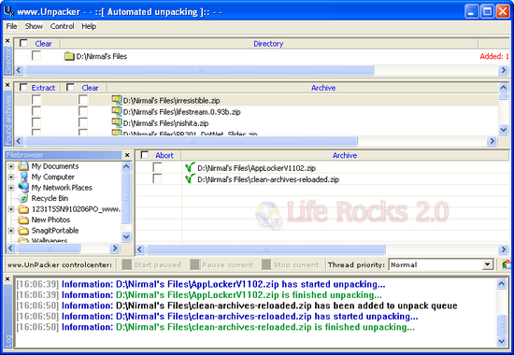Open the Thread priority dropdown

pyautogui.click(x=488, y=264)
